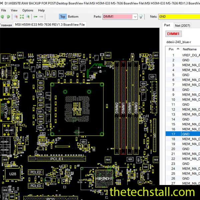Click the zoom out magnifier icon
The width and height of the screenshot is (200, 200).
[16, 17]
